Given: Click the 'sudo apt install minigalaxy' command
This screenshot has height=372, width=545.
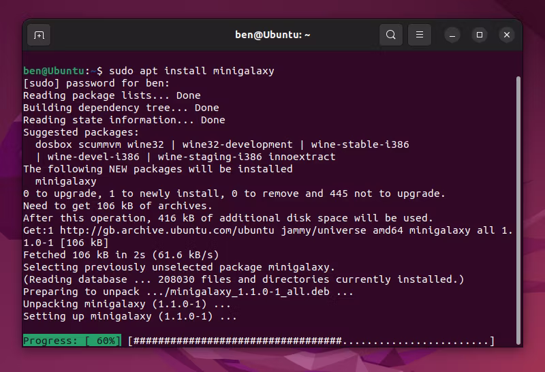Looking at the screenshot, I should pos(191,71).
